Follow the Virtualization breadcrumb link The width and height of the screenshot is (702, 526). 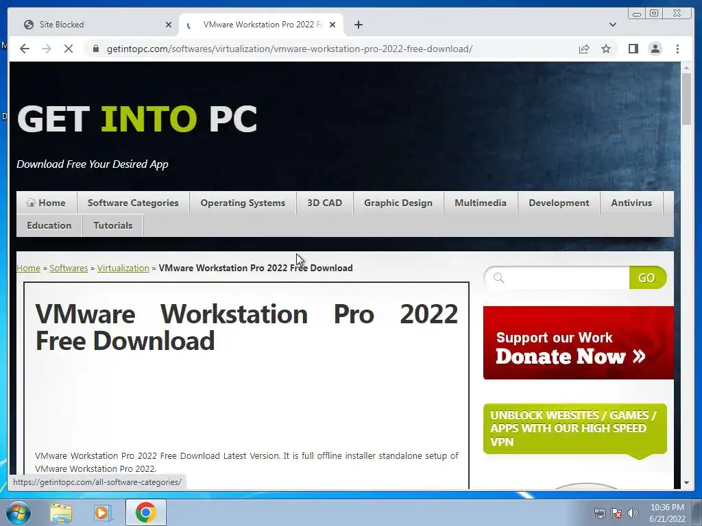(x=123, y=268)
